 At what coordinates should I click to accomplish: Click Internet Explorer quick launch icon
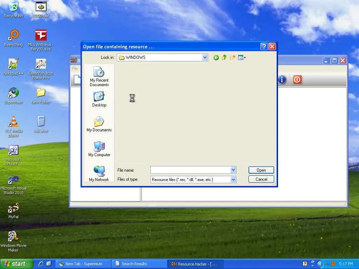pos(41,264)
